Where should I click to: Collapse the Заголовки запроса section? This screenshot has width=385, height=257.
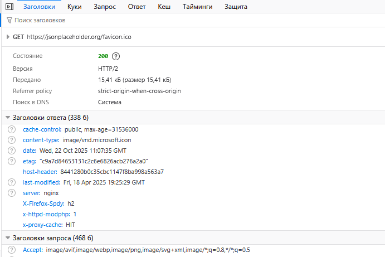click(x=7, y=238)
